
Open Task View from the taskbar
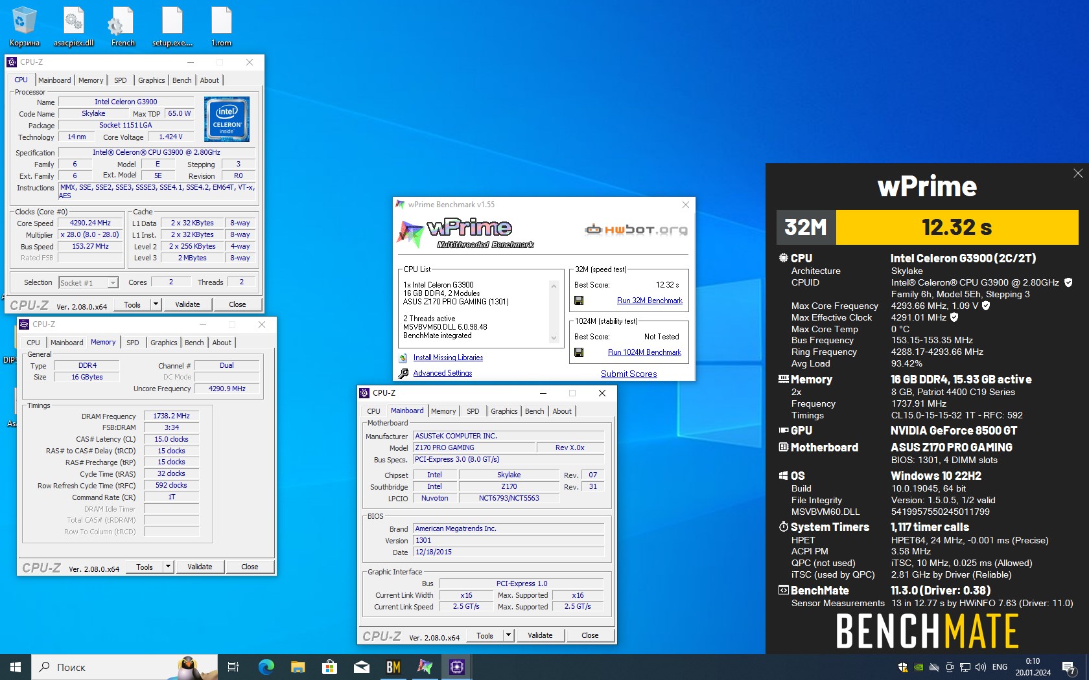(233, 667)
